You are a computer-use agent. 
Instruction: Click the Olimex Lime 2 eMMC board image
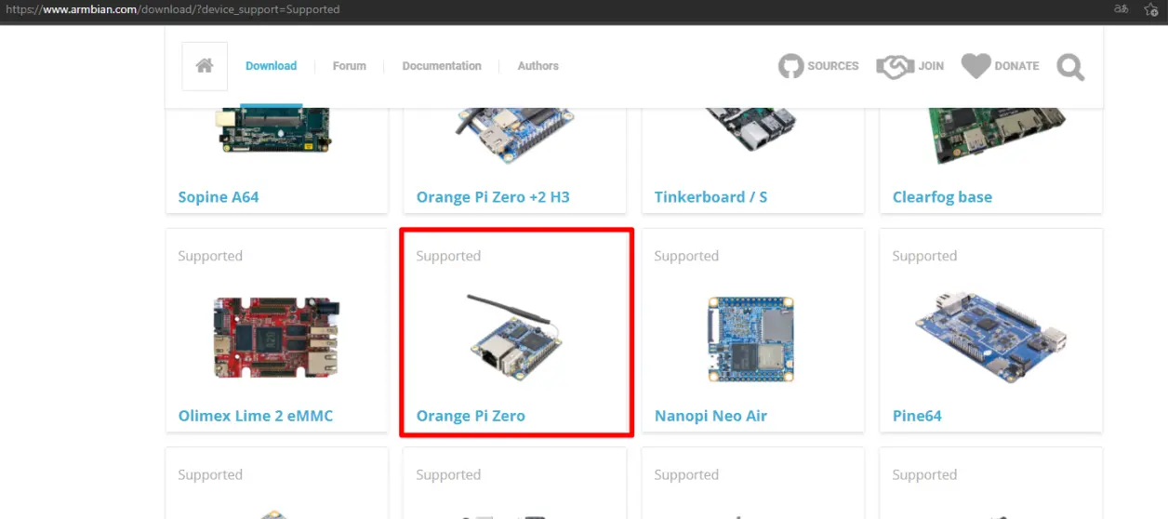(277, 337)
